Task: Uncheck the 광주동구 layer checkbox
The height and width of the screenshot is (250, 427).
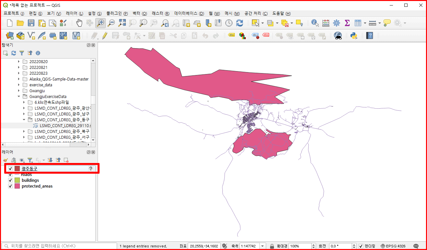Action: pyautogui.click(x=10, y=168)
